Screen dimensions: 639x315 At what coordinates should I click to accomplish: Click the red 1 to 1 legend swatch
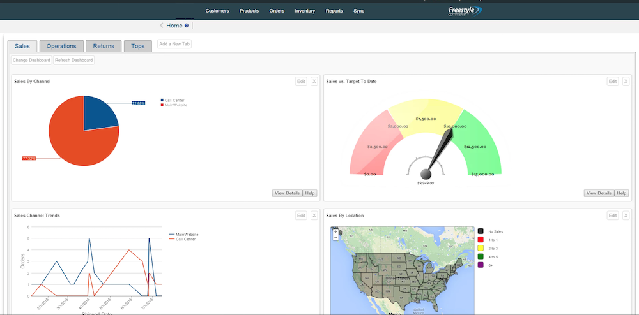[x=481, y=240]
